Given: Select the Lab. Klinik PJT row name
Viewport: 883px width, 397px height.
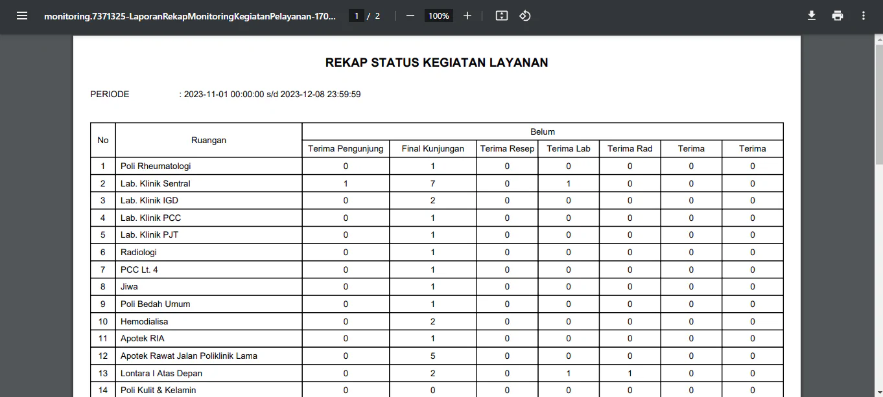Looking at the screenshot, I should tap(149, 235).
